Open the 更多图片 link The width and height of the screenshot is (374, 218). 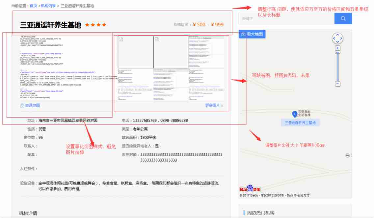click(x=214, y=105)
